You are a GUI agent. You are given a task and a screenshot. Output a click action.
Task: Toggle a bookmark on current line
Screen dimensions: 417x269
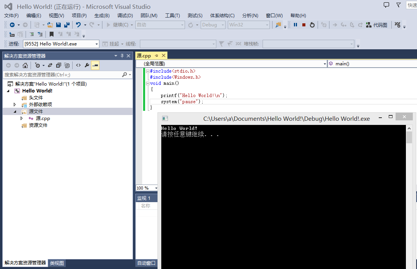(x=52, y=34)
